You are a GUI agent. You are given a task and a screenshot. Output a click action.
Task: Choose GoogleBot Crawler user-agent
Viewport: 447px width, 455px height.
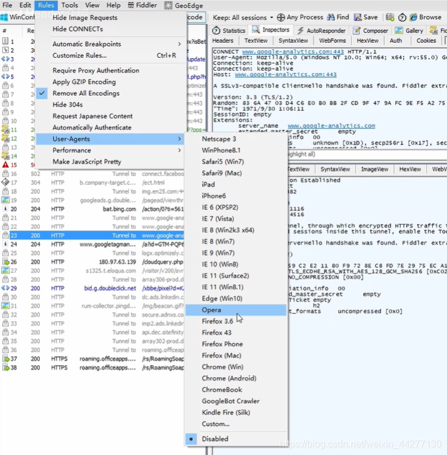pos(236,401)
